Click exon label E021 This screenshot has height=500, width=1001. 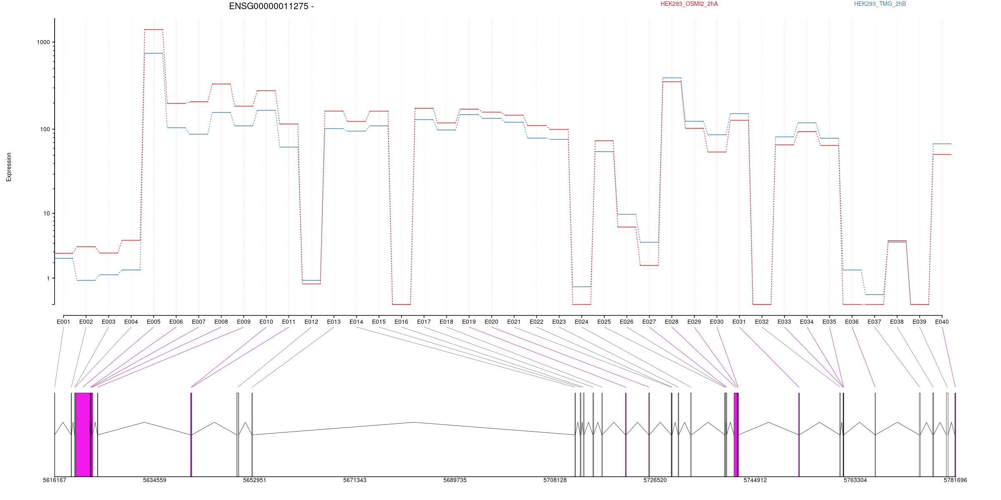pyautogui.click(x=514, y=322)
